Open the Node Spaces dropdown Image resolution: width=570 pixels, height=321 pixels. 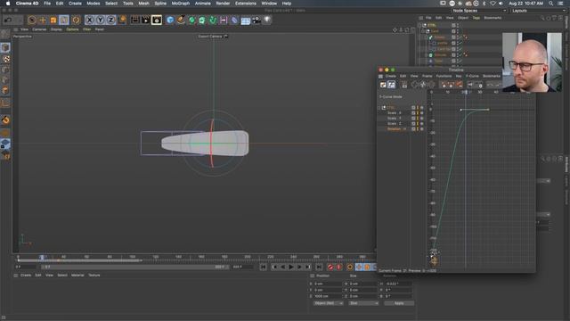click(478, 11)
